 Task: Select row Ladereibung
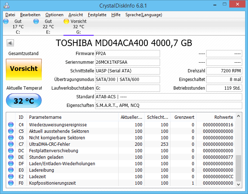[121, 170]
